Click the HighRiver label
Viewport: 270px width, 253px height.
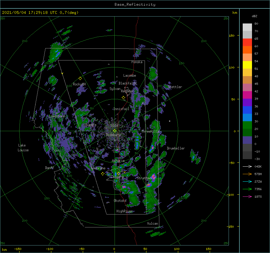[x=124, y=211]
